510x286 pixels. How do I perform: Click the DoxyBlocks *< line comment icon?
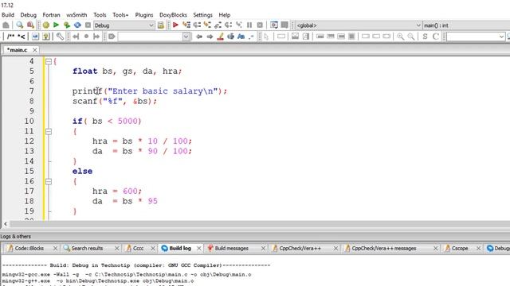point(22,37)
